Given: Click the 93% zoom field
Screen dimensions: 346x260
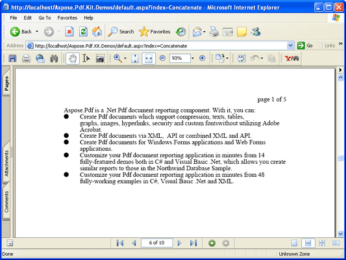Looking at the screenshot, I should tap(180, 58).
